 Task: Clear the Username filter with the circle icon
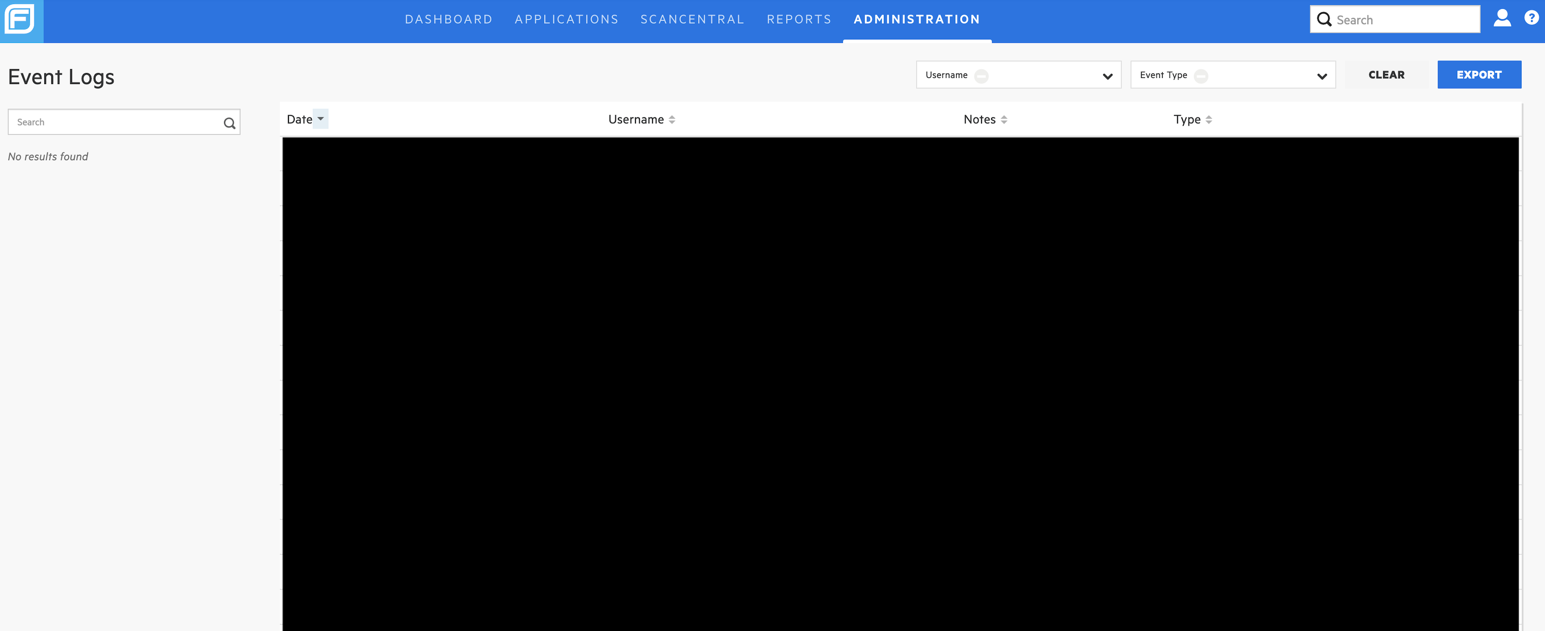pos(981,76)
